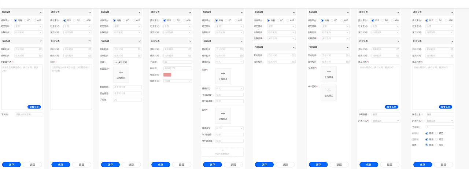This screenshot has width=469, height=169.
Task: Click 开始时间 calendar icon in PC图片 form
Action: pos(347,55)
